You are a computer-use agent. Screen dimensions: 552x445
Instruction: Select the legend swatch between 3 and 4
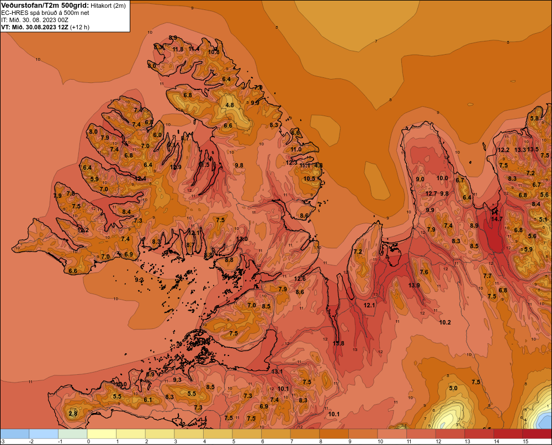coord(189,434)
